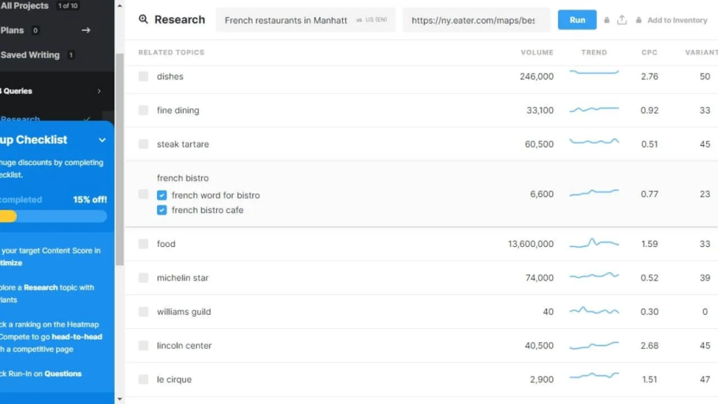Click the 2.68 CPC value

[x=649, y=346]
